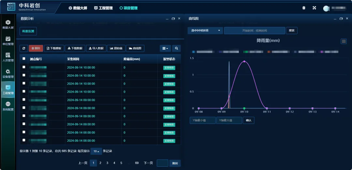352x170 pixels.
Task: Click the 测点编号 column header
Action: click(x=36, y=59)
